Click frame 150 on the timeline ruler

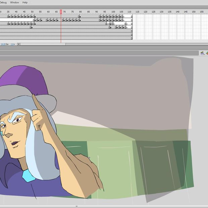[x=194, y=12]
